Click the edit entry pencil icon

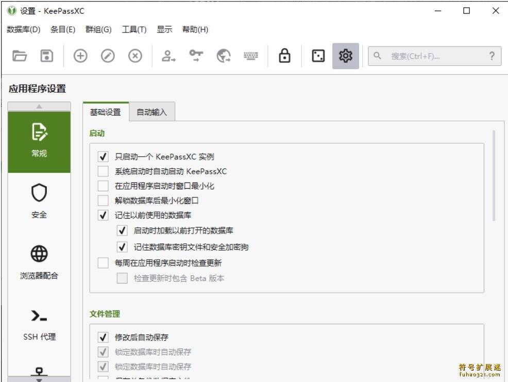(x=108, y=56)
